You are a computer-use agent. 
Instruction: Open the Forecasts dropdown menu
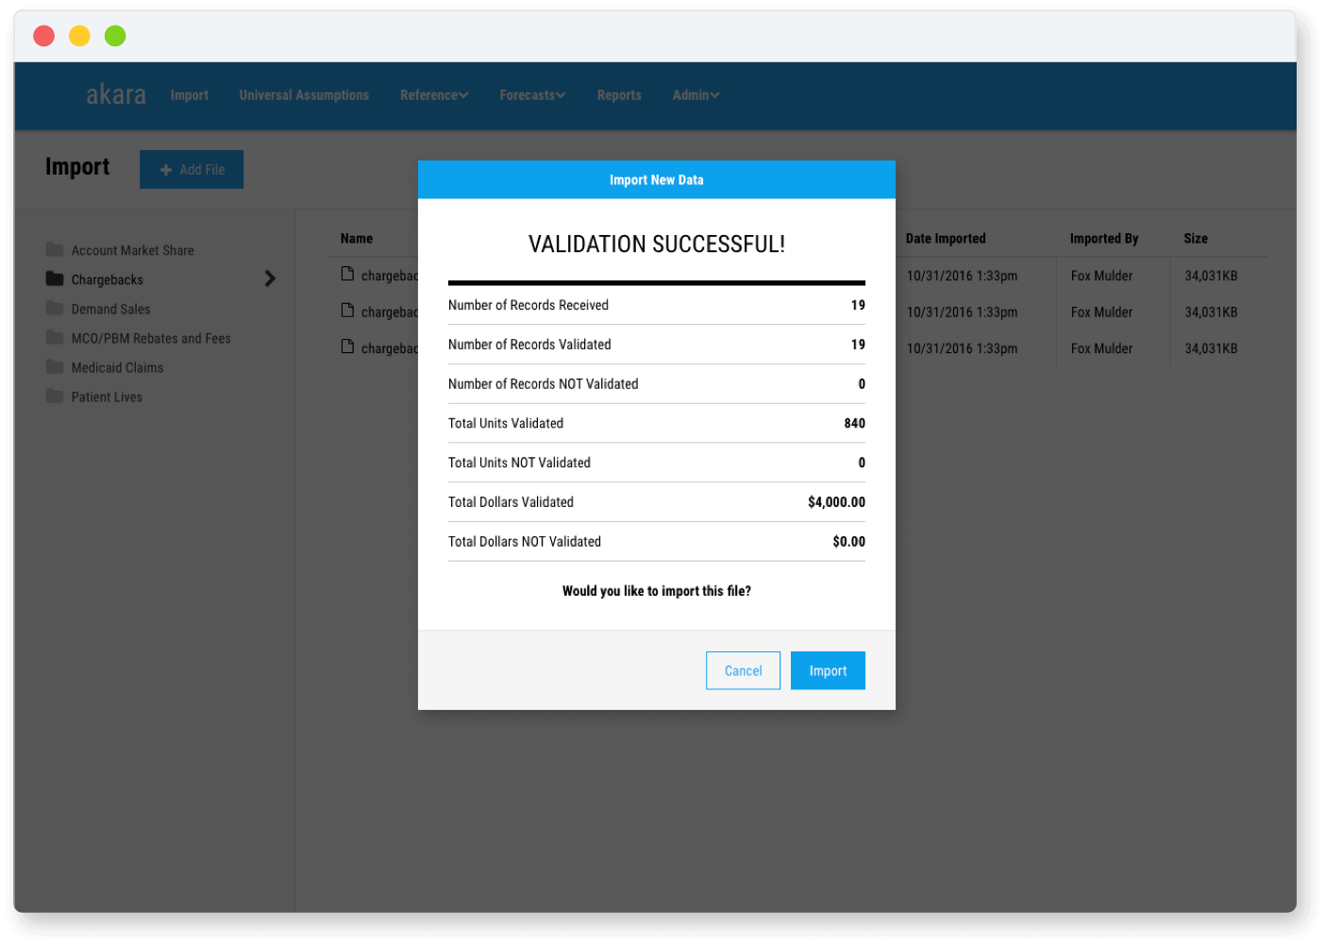(532, 95)
